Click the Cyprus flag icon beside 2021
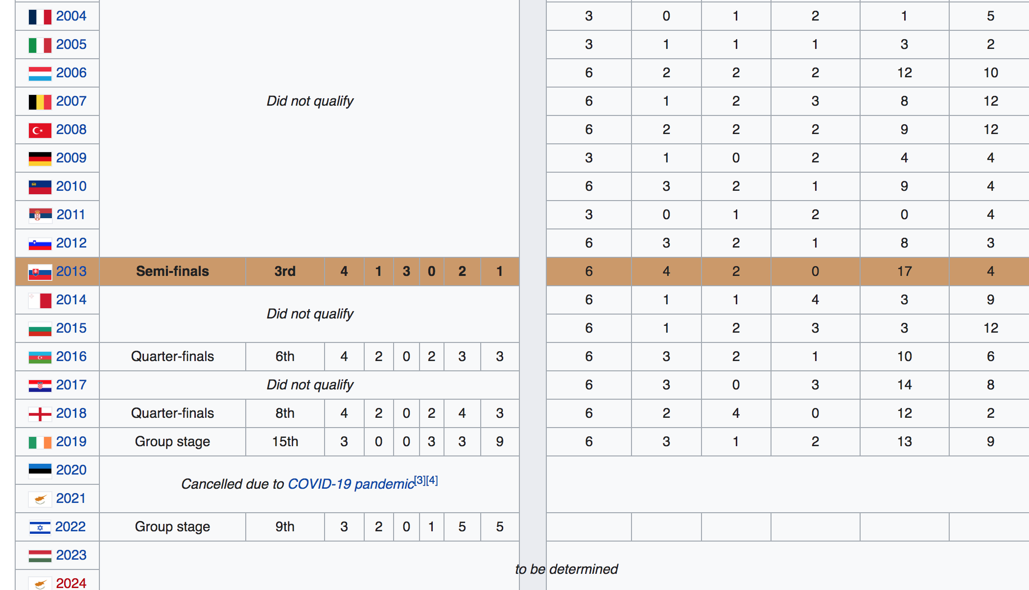Screen dimensions: 1029x590 [40, 499]
